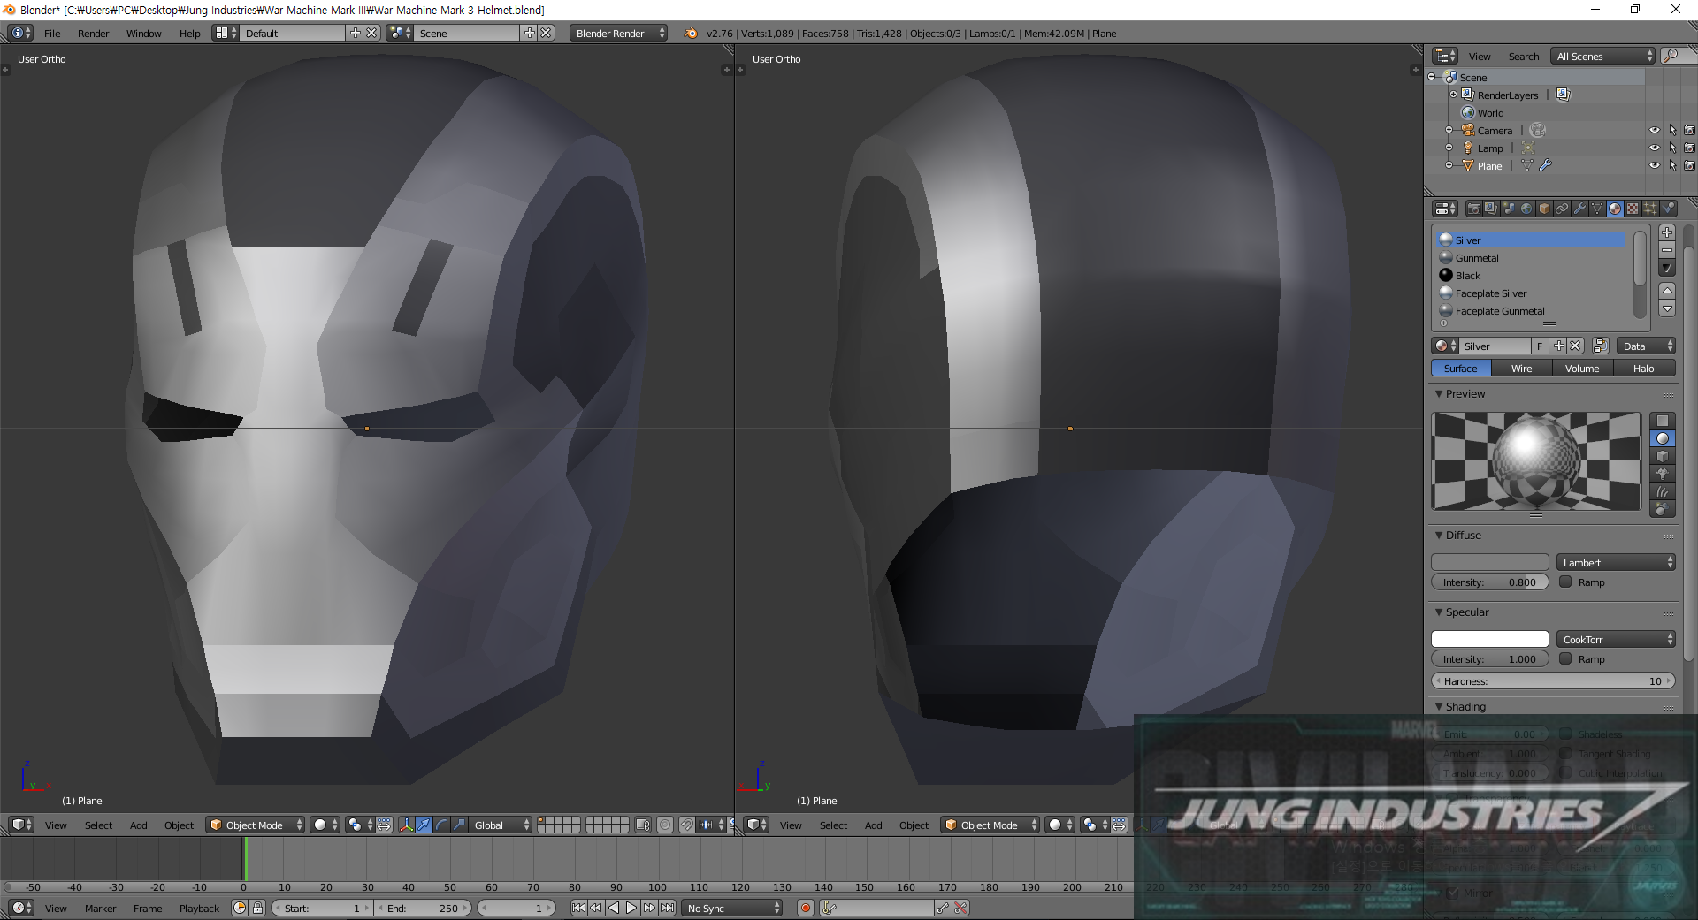Click the specular white color swatch
The width and height of the screenshot is (1698, 920).
point(1489,639)
